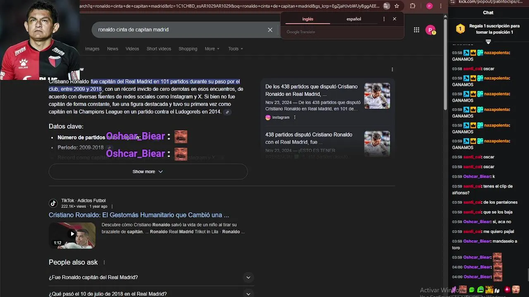Click the Chat header in Kick popout

(488, 13)
